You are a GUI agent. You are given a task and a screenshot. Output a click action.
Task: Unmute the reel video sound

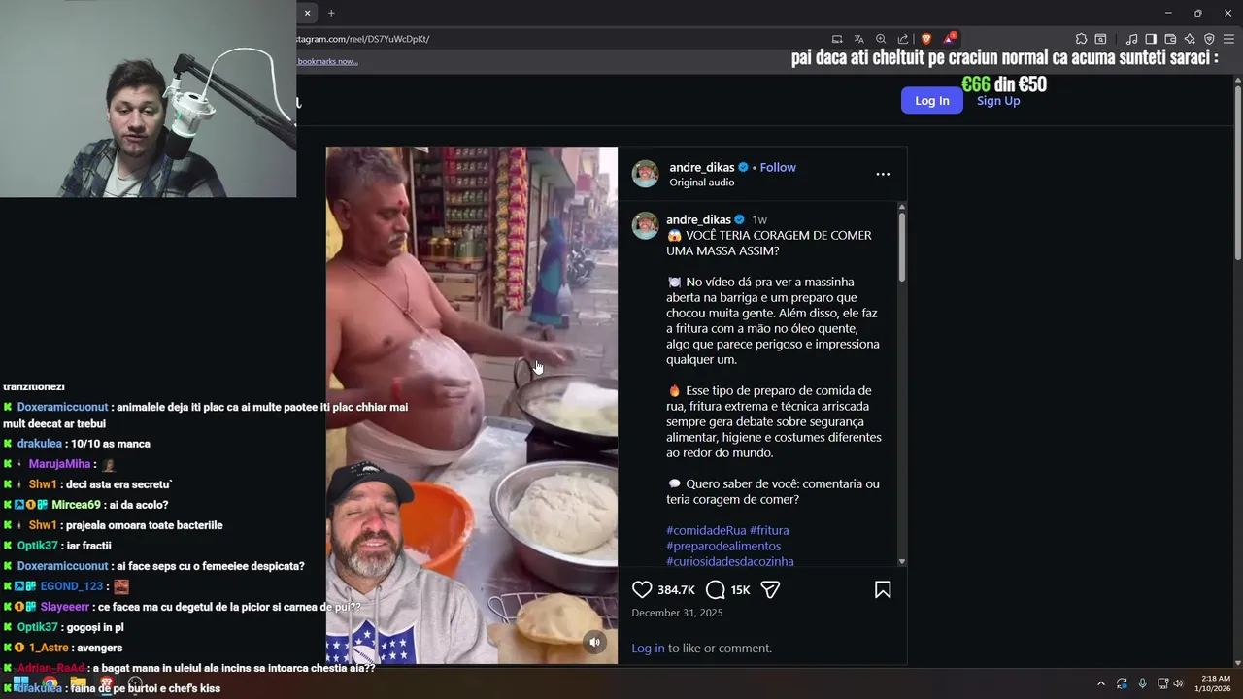coord(595,642)
